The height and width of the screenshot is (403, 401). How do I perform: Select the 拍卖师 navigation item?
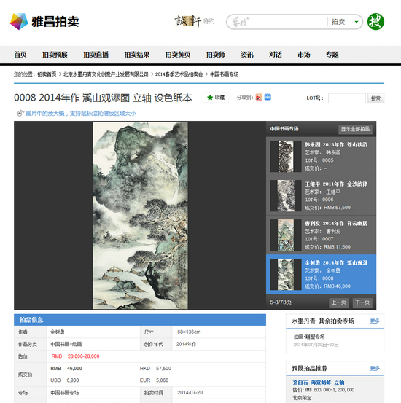point(216,55)
